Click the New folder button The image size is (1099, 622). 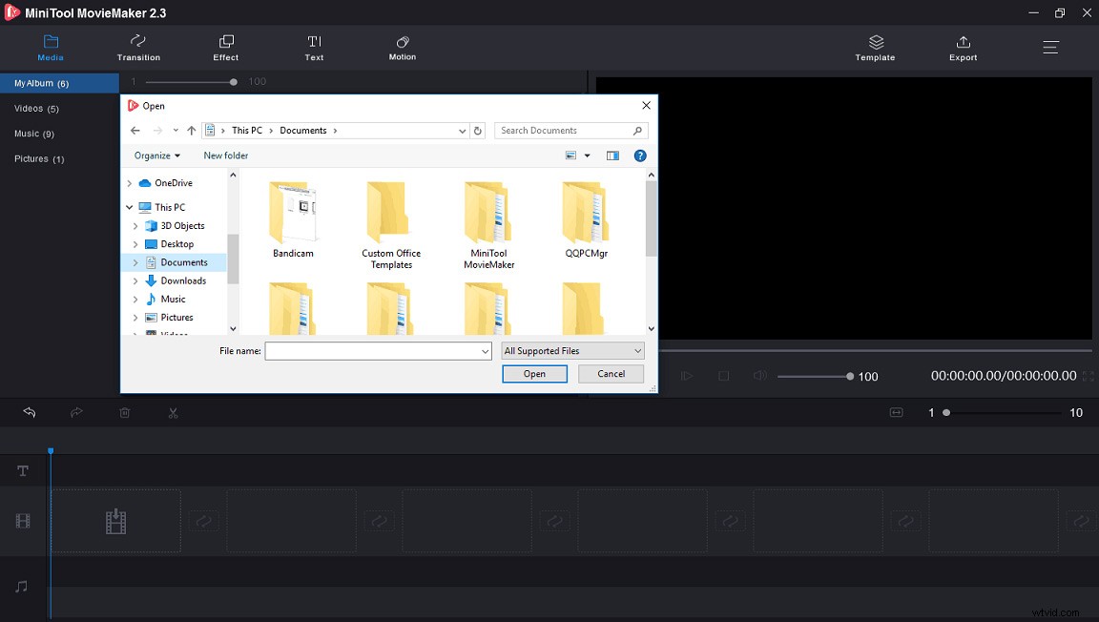click(x=226, y=155)
